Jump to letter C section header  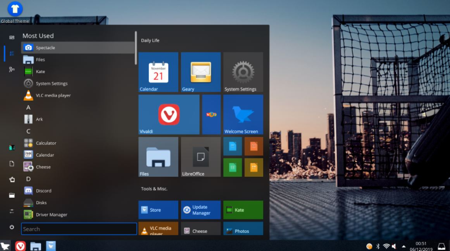coord(28,131)
